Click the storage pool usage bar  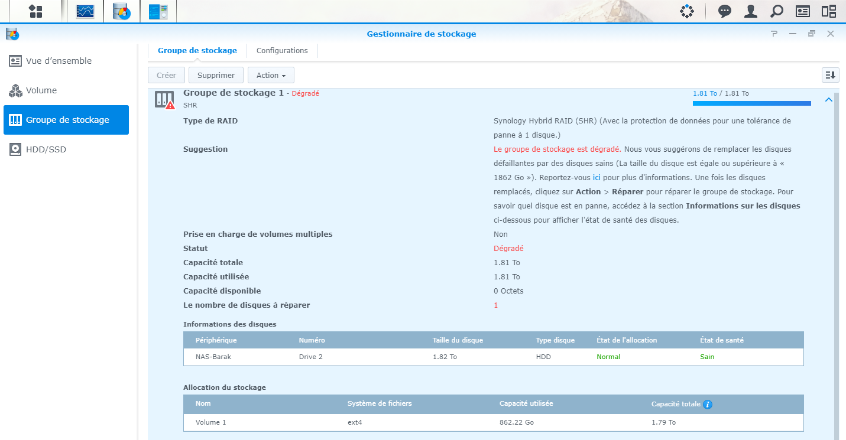tap(751, 103)
